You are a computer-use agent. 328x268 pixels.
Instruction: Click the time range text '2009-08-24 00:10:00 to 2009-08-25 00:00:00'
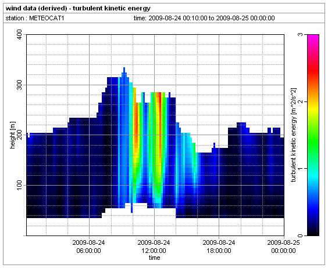pyautogui.click(x=212, y=18)
